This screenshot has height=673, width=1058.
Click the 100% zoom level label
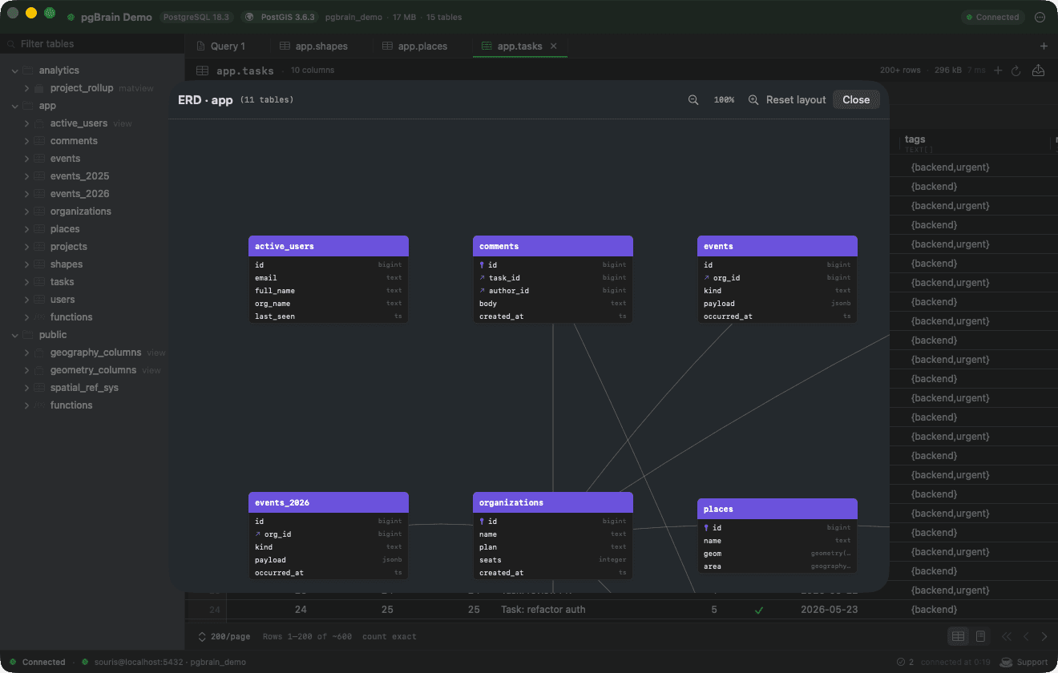pyautogui.click(x=724, y=100)
